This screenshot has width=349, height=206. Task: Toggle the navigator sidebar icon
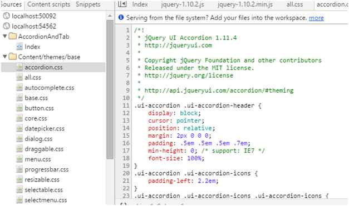coord(122,4)
